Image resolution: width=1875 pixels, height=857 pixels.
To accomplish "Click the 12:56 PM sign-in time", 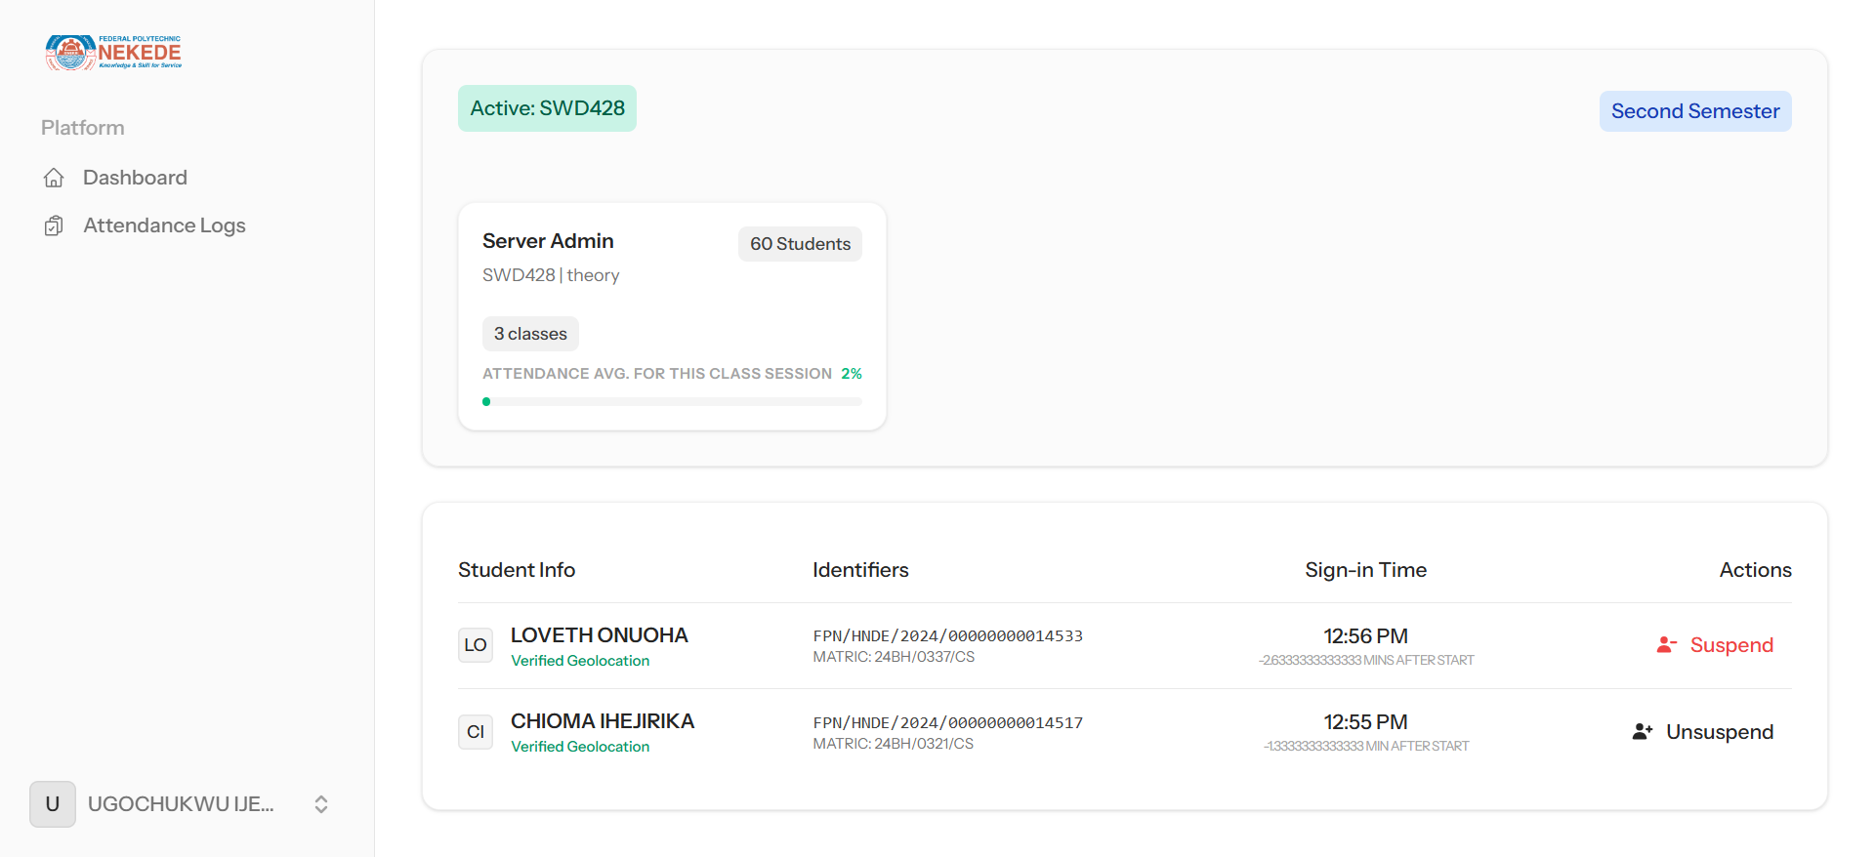I will pos(1365,636).
